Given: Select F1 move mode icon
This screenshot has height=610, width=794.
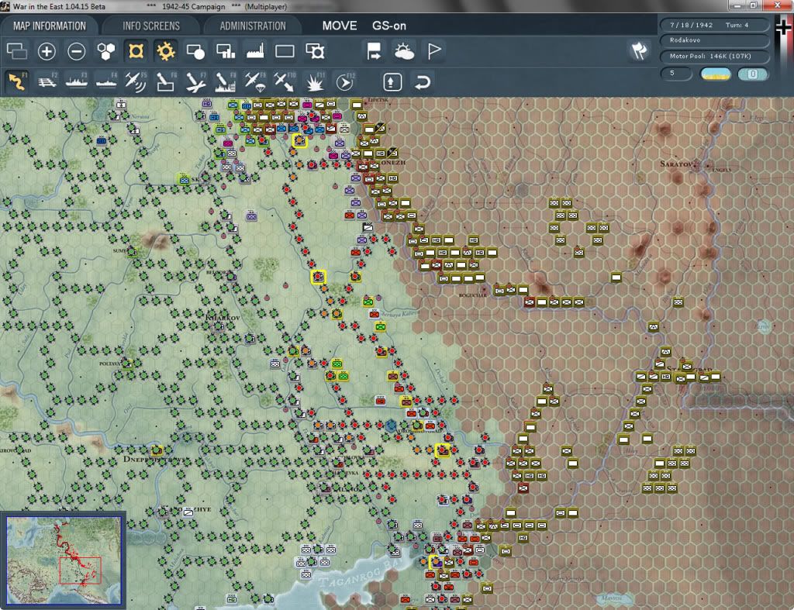Looking at the screenshot, I should 17,81.
